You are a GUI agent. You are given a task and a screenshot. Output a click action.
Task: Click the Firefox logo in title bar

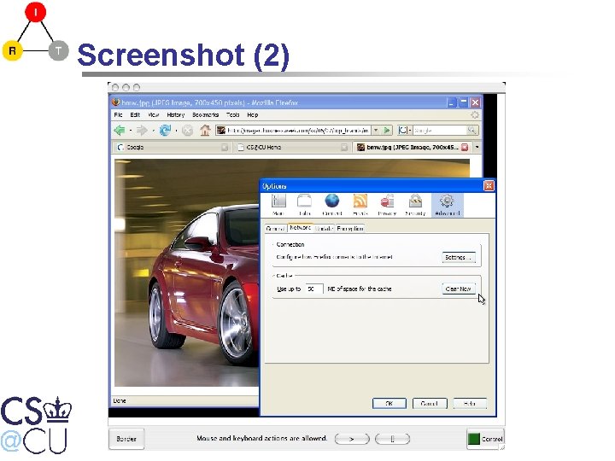point(115,102)
